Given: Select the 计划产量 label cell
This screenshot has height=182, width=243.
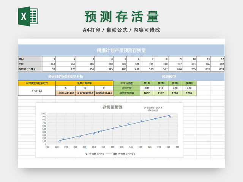Looking at the screenshot, I should [126, 88].
